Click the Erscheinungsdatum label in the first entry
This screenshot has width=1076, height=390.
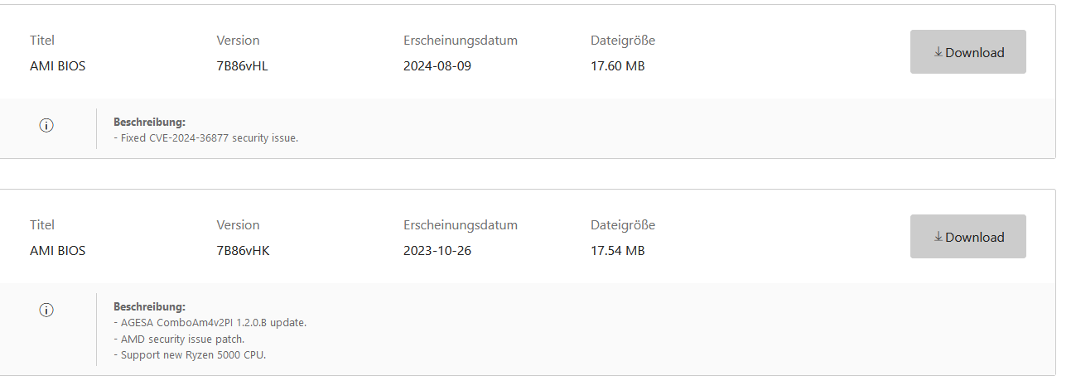click(460, 40)
